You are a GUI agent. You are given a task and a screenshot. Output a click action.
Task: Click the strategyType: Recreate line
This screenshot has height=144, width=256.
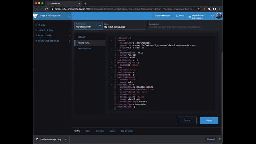[131, 104]
